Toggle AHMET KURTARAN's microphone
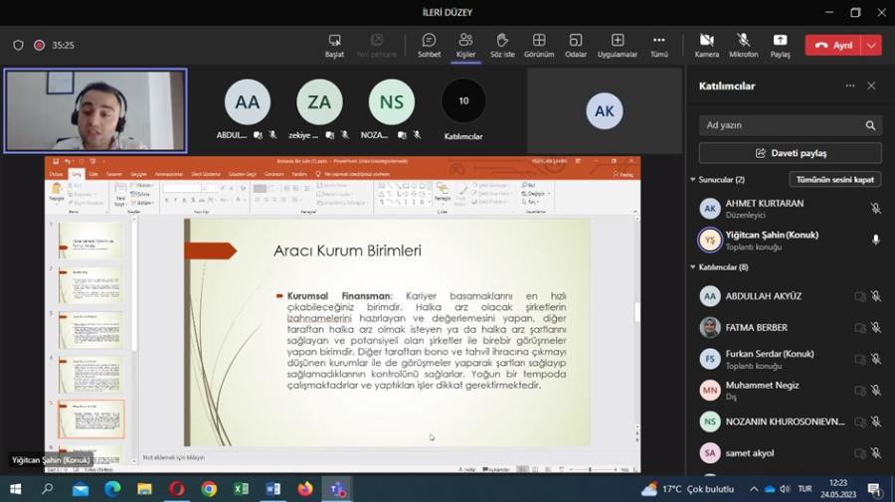895x502 pixels. click(x=875, y=209)
